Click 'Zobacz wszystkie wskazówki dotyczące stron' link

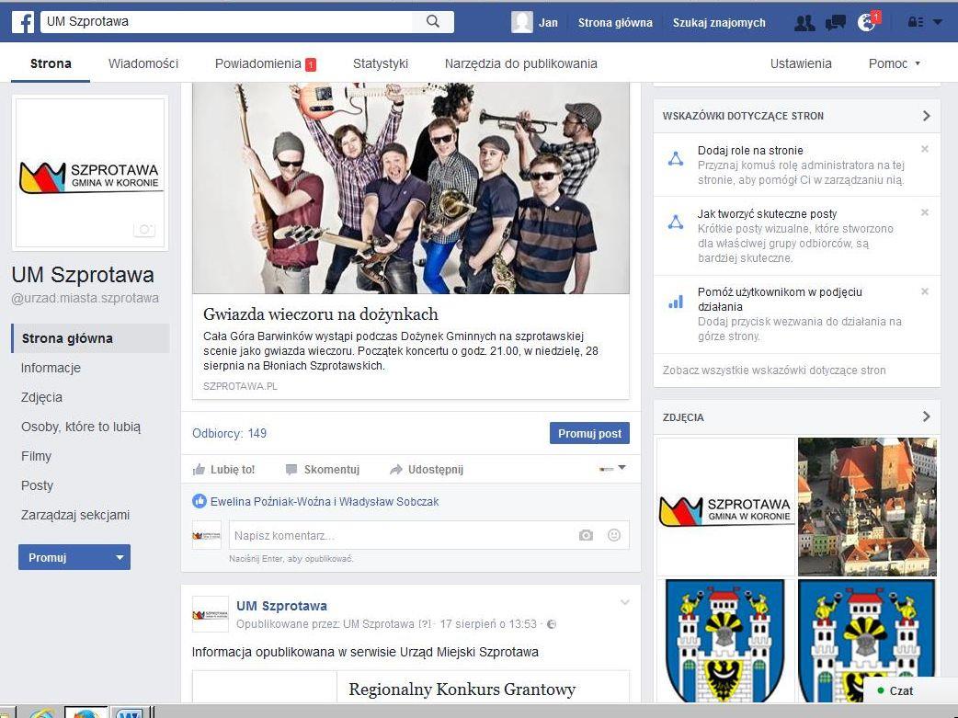[x=774, y=370]
